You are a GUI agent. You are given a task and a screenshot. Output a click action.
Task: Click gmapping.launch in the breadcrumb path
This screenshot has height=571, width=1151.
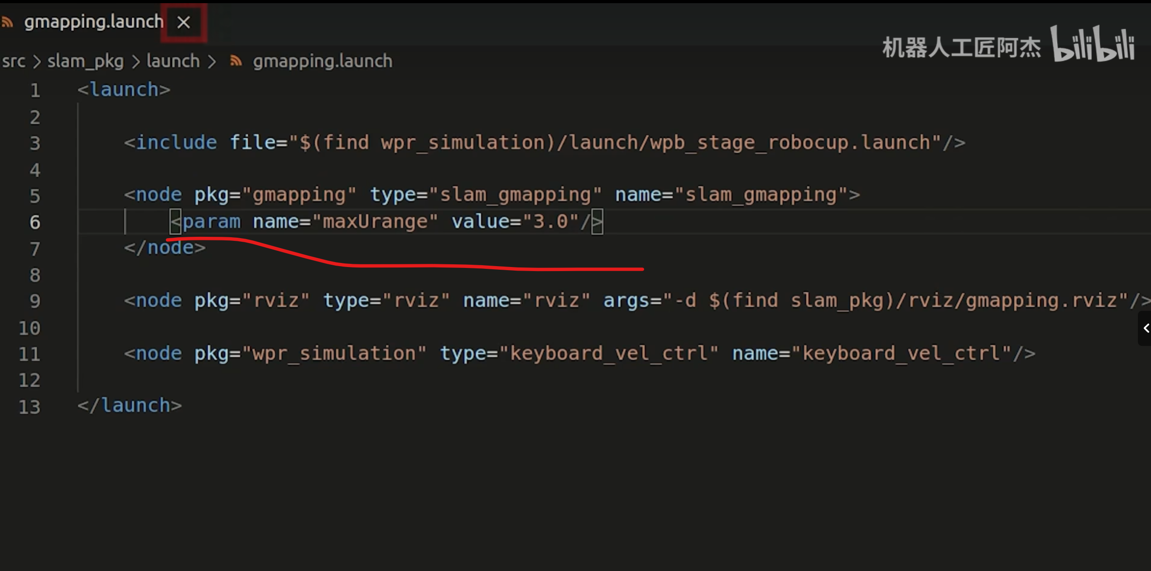(x=322, y=61)
